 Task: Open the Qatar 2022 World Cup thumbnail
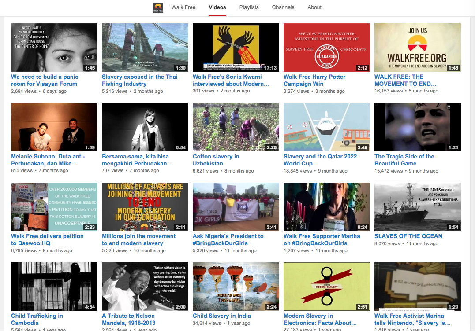327,127
